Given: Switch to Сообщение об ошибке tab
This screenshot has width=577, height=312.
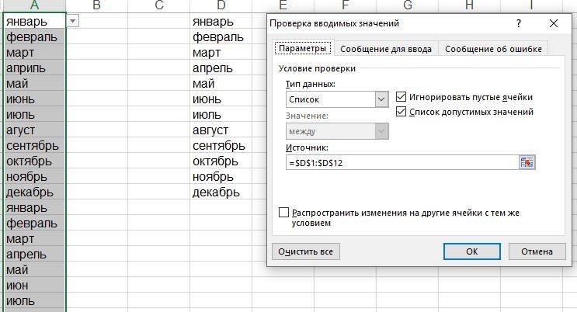Looking at the screenshot, I should pyautogui.click(x=492, y=49).
